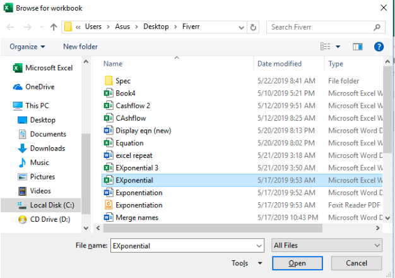Click the navigation pane scroll down arrow
395x278 pixels.
pos(86,228)
